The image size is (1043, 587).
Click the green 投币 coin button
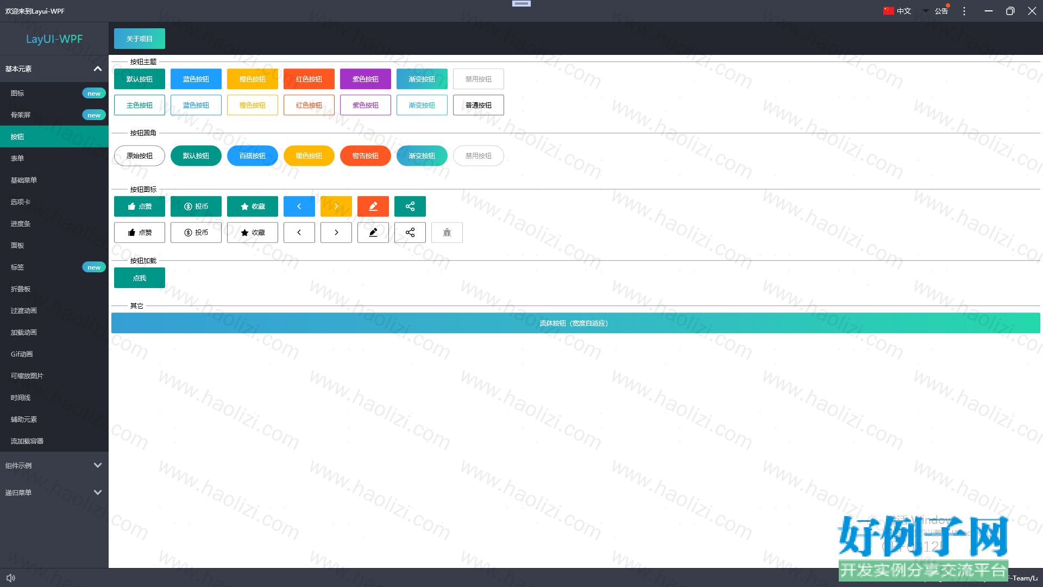196,207
